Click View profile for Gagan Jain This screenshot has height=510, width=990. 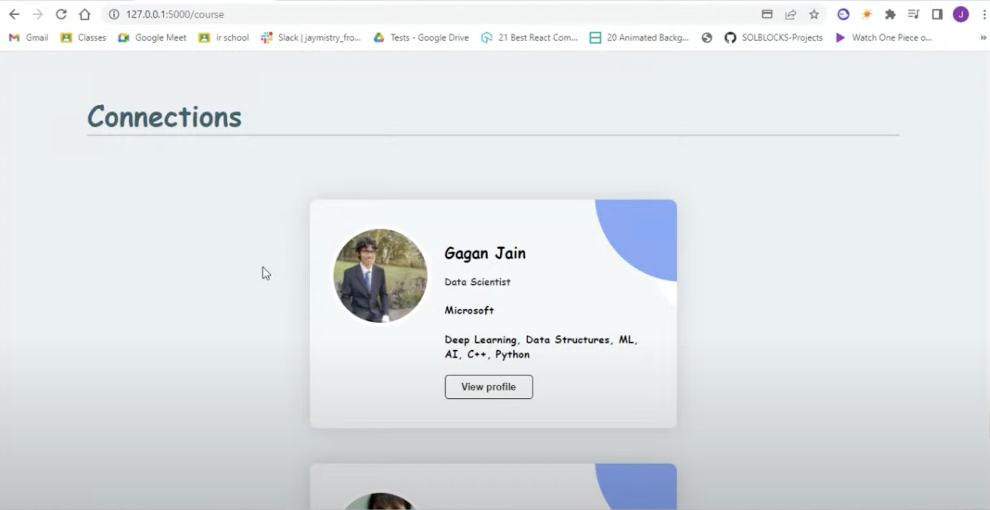pyautogui.click(x=488, y=387)
